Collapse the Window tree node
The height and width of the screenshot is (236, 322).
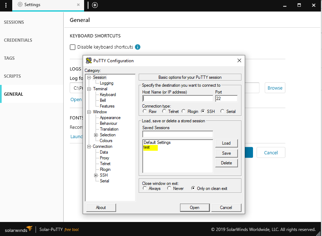pos(89,112)
